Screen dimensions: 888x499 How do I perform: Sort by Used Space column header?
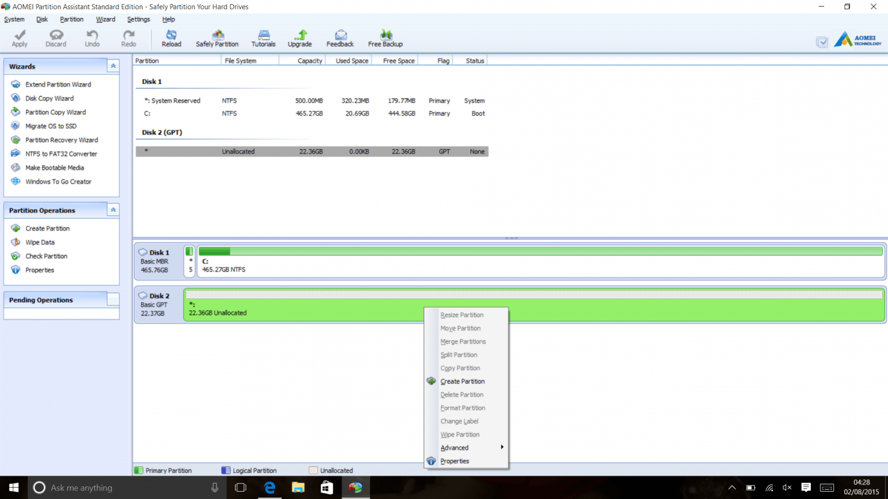(347, 61)
